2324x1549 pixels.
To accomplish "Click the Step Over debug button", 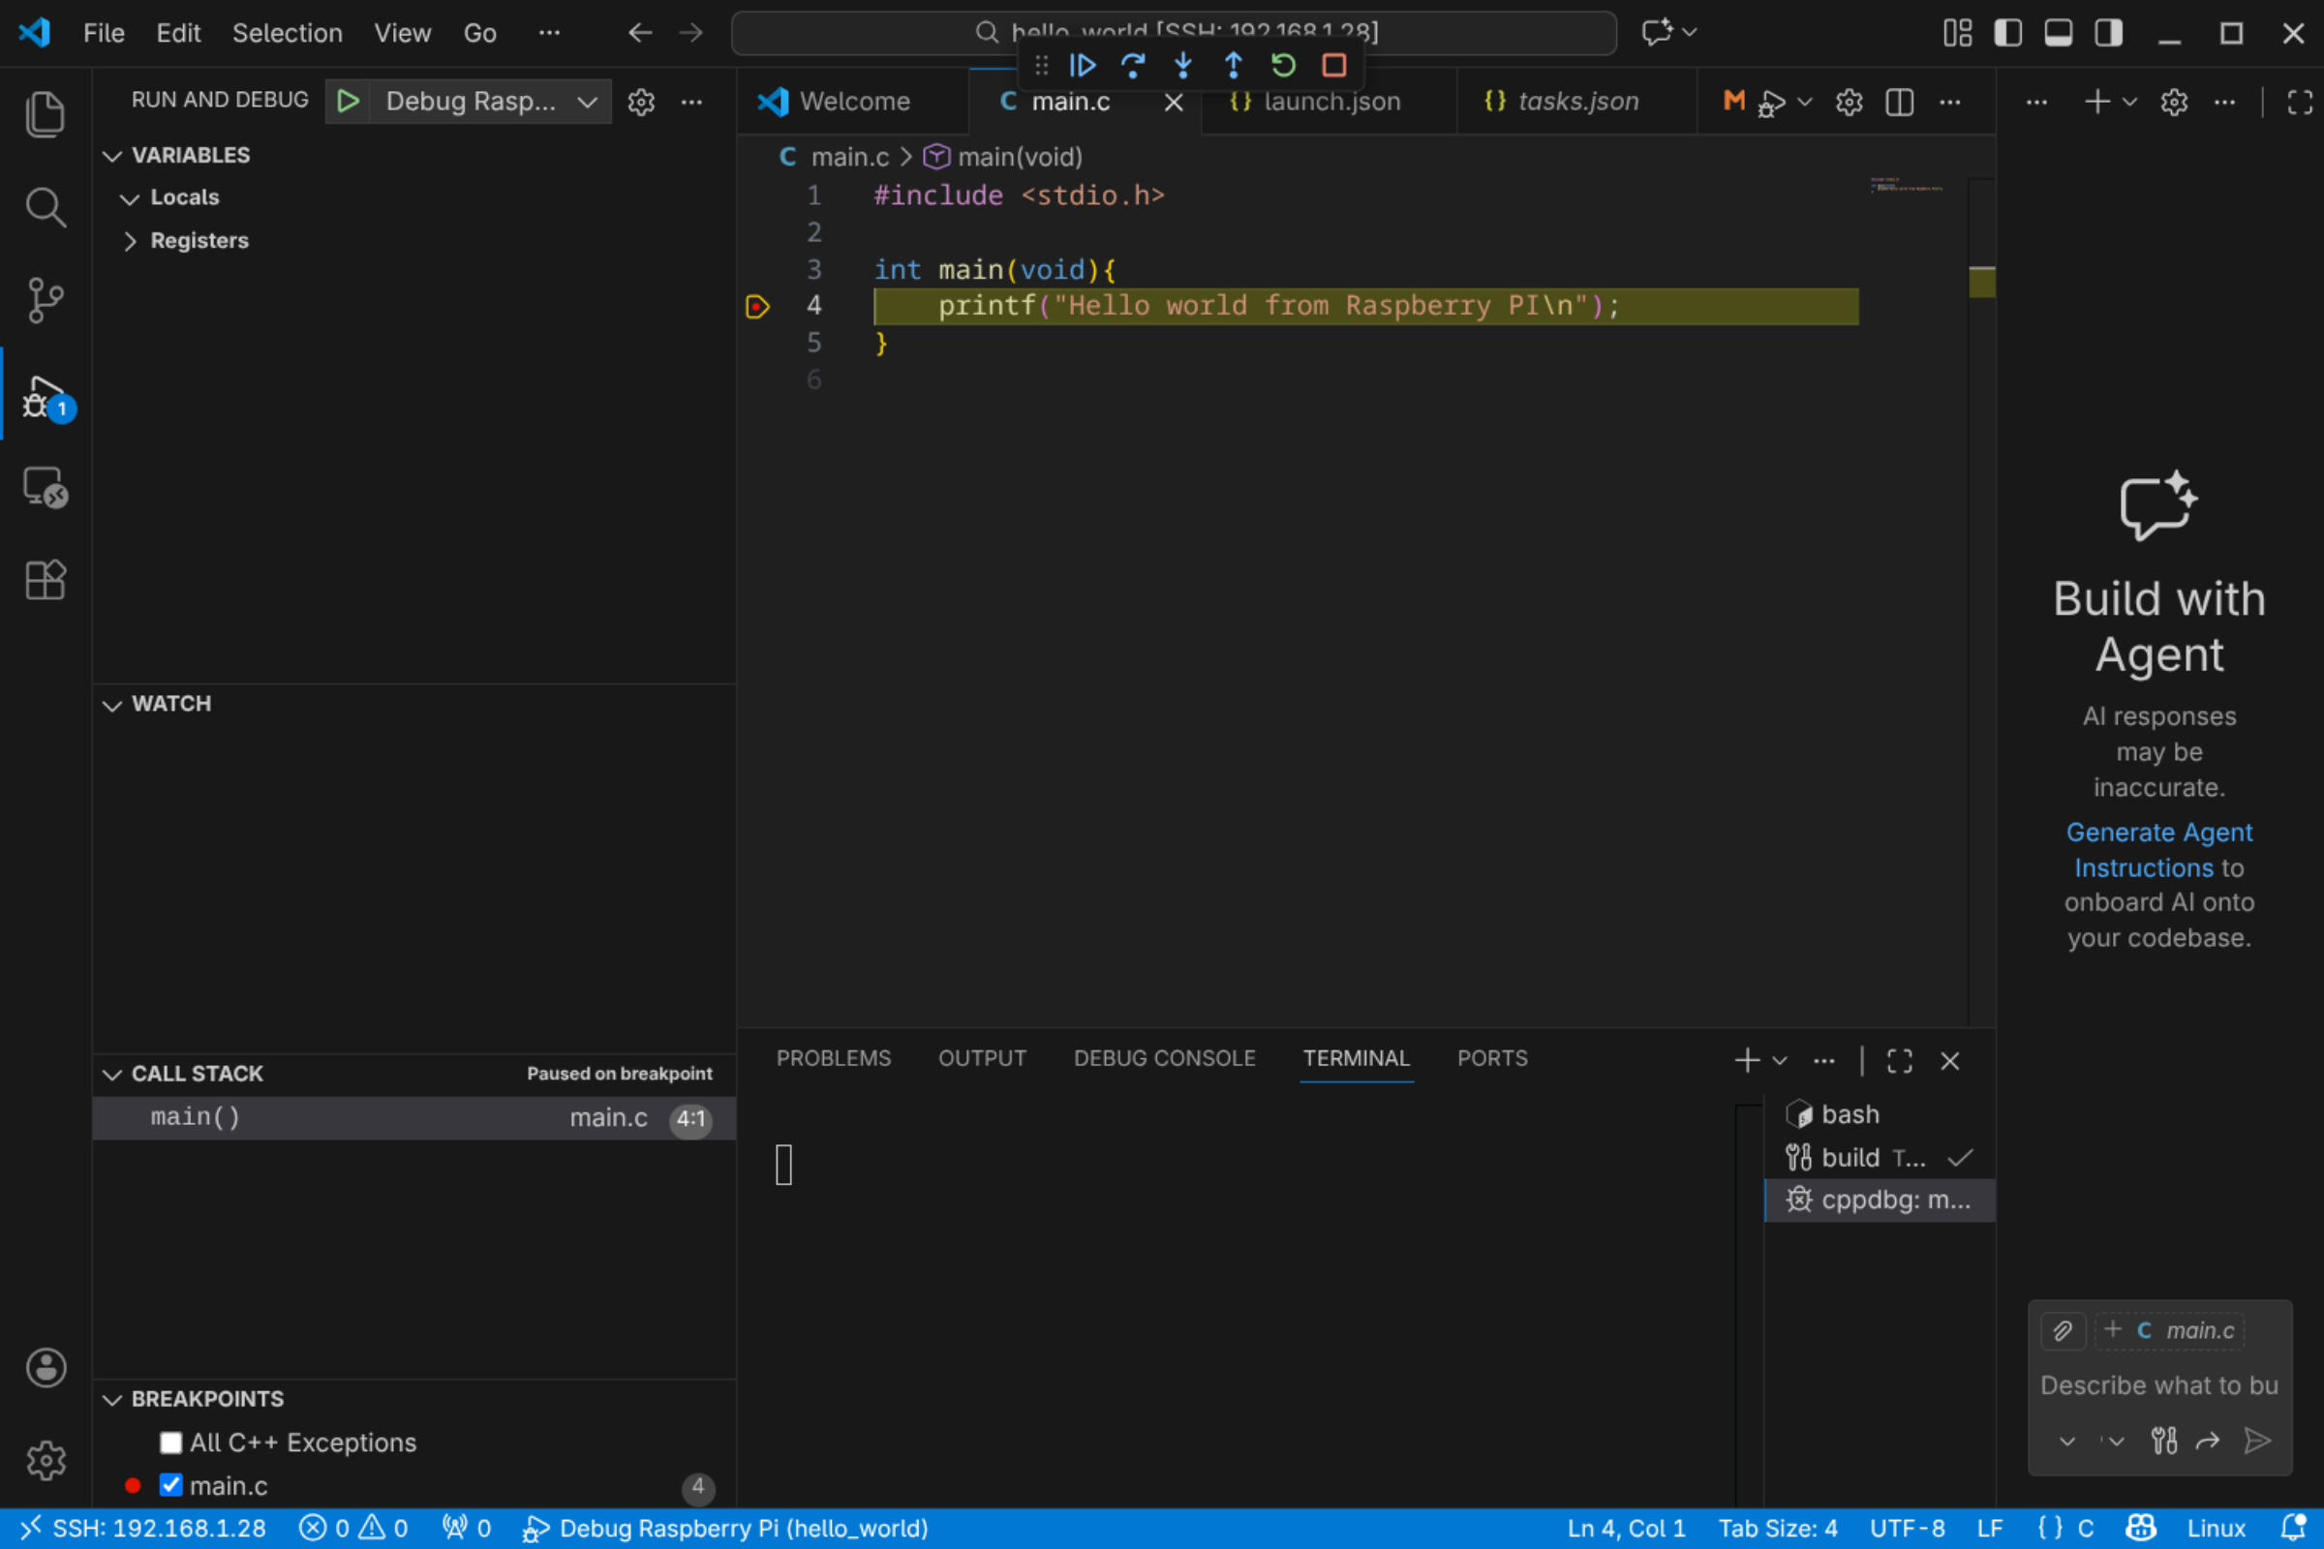I will tap(1132, 65).
